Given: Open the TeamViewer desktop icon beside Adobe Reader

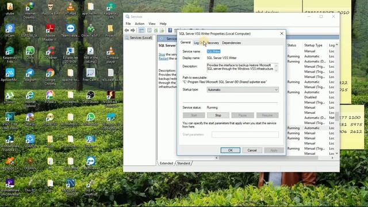Looking at the screenshot, I should click(70, 30).
